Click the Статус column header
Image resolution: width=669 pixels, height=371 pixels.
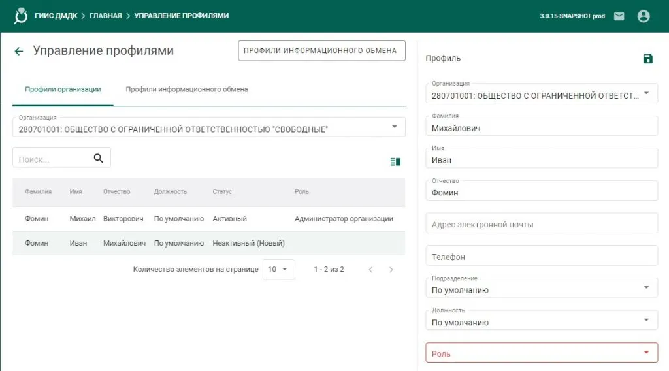222,192
